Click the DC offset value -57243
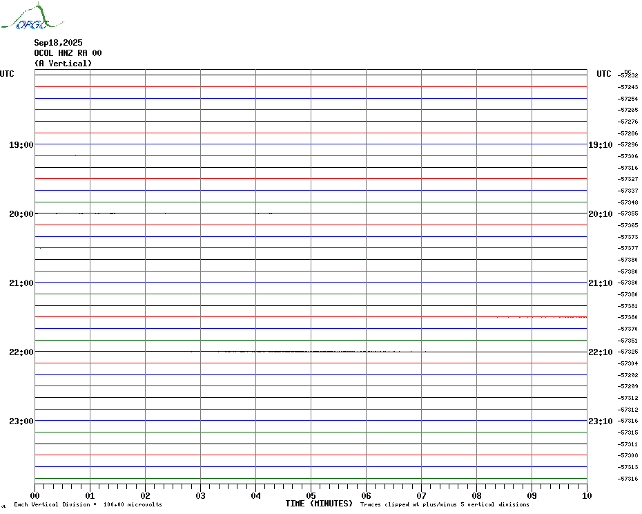642x514 pixels. [628, 87]
